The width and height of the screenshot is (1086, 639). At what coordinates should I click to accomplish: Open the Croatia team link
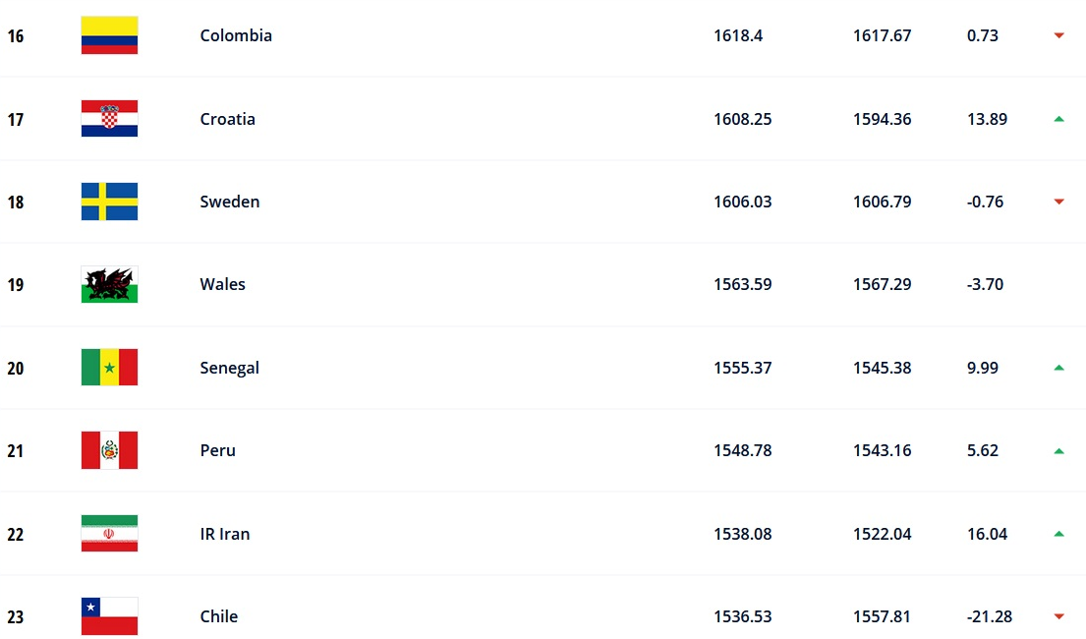coord(227,119)
